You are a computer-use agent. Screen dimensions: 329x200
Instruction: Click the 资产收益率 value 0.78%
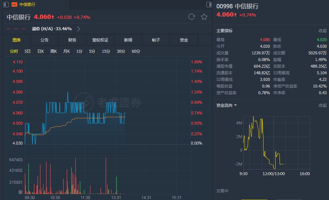tap(264, 93)
